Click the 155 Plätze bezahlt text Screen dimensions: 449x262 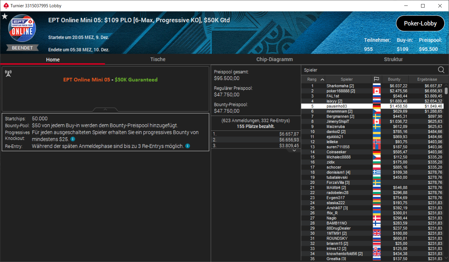pos(255,126)
